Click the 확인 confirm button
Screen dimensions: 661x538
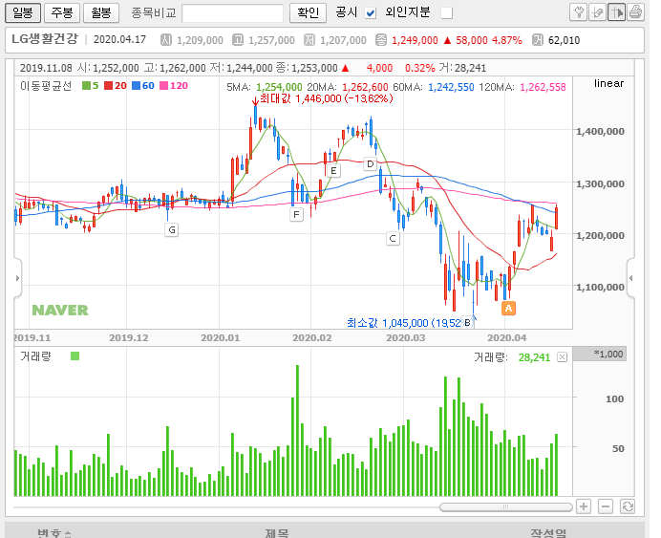pos(309,12)
